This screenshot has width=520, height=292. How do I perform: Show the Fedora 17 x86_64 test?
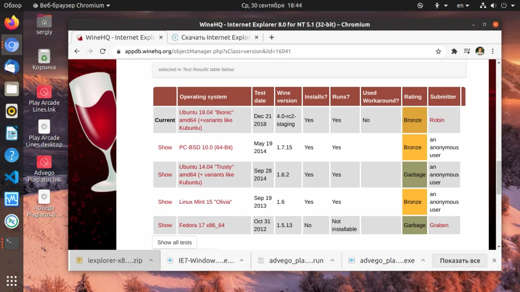point(165,225)
